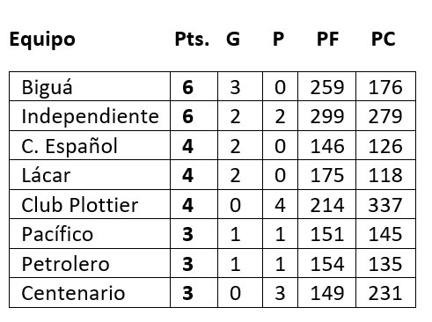Click Pacífico's PC value 145
Viewport: 432px width, 322px height.
[385, 234]
